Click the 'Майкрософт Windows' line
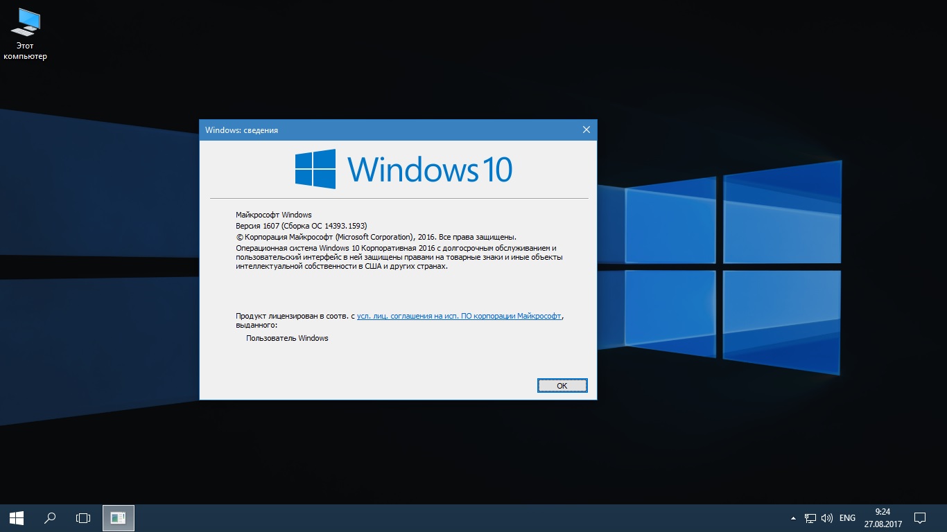The image size is (947, 532). tap(274, 215)
